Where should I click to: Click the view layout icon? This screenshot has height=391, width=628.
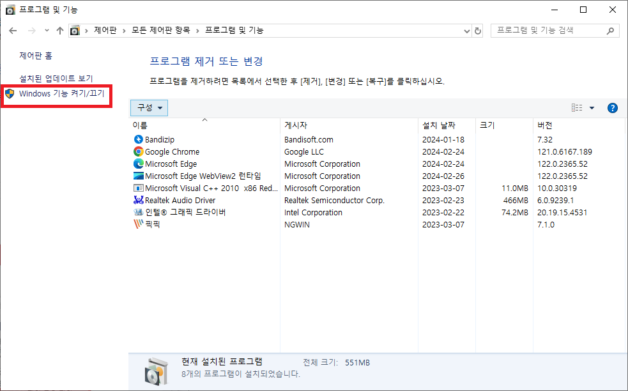click(577, 108)
